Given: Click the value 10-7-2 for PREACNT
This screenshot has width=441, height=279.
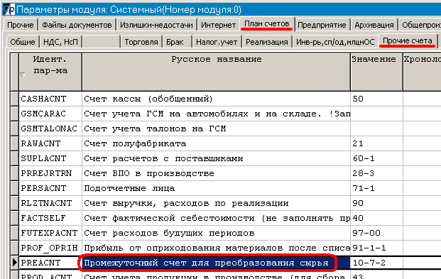Looking at the screenshot, I should point(376,263).
